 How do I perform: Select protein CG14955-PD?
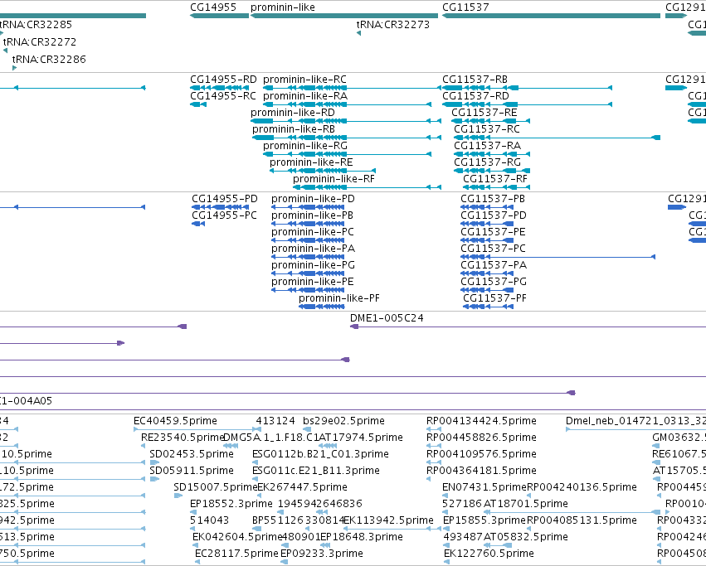pos(225,200)
